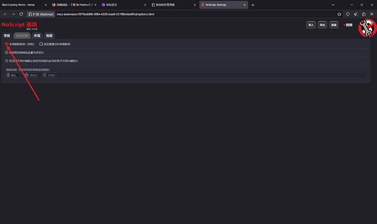Click the address bar URL field
Viewport: 377px width, 224px height.
[x=195, y=14]
